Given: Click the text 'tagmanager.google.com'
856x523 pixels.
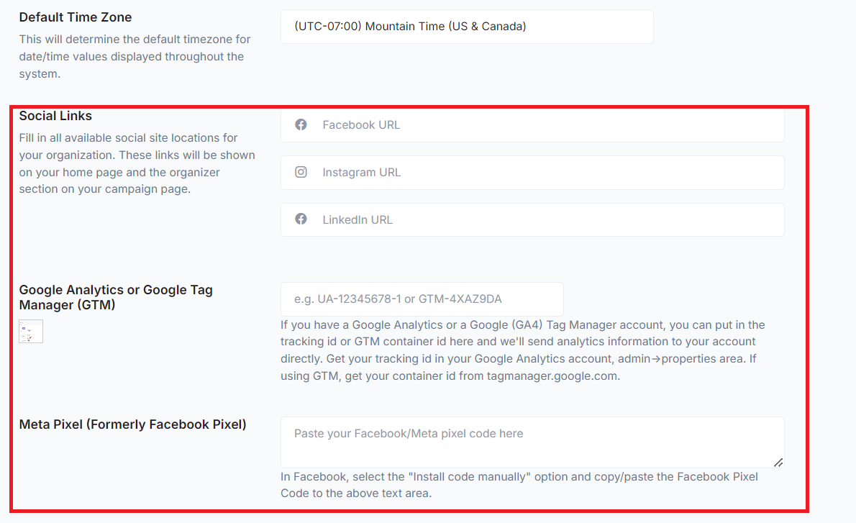Looking at the screenshot, I should point(552,376).
